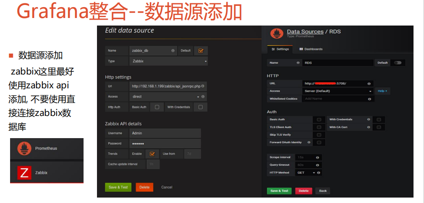Screen dimensions: 424x203
Task: Click Save & Test on the RDS page
Action: point(279,191)
